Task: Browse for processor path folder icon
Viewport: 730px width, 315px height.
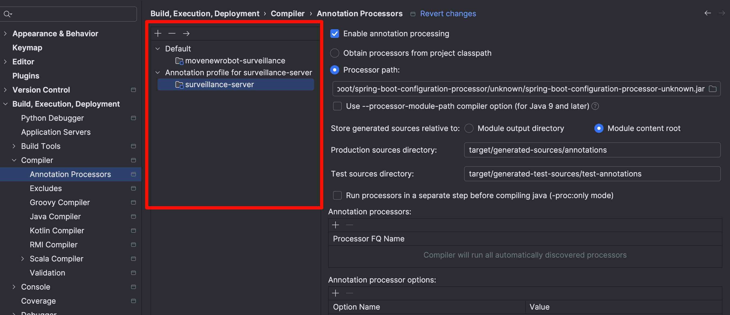Action: click(x=712, y=89)
